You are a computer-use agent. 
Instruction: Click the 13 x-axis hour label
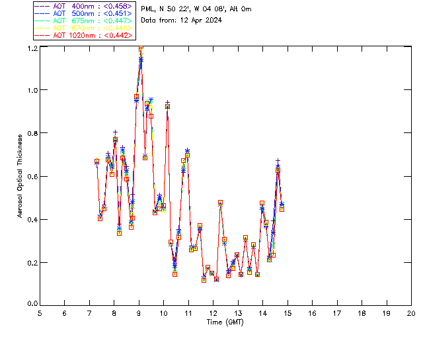(238, 313)
